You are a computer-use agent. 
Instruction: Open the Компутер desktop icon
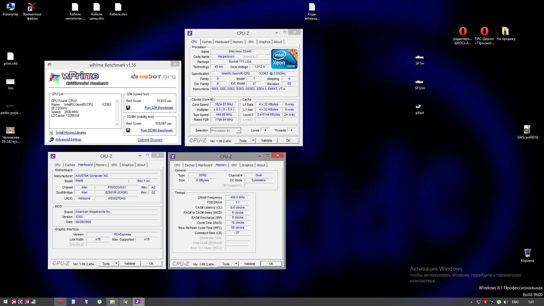point(10,9)
